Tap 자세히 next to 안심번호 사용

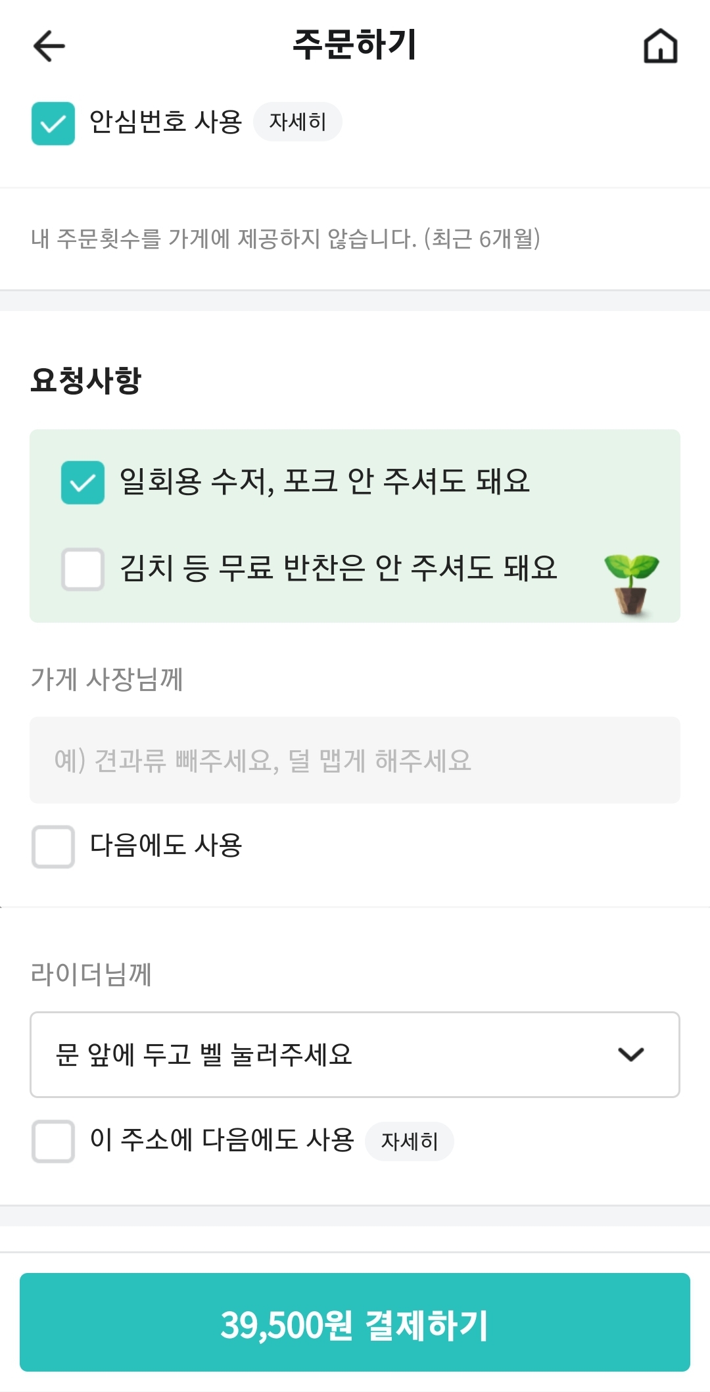298,122
